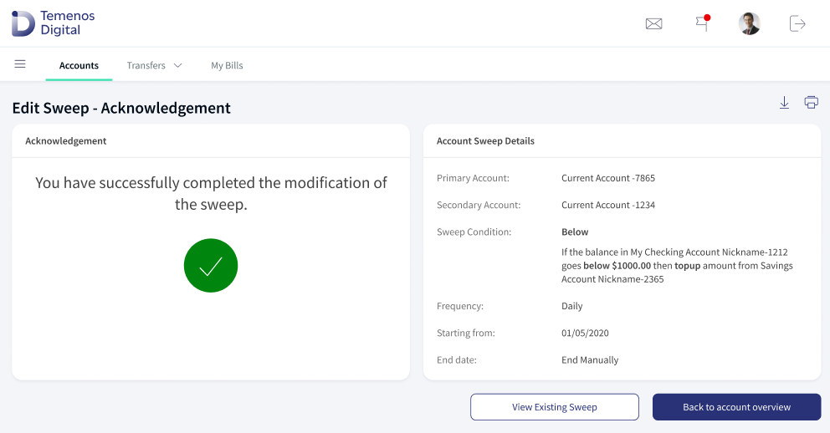Click the Starting from label
This screenshot has width=830, height=433.
(466, 333)
